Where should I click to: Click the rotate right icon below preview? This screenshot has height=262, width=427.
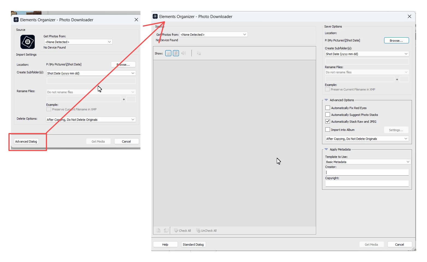(166, 231)
